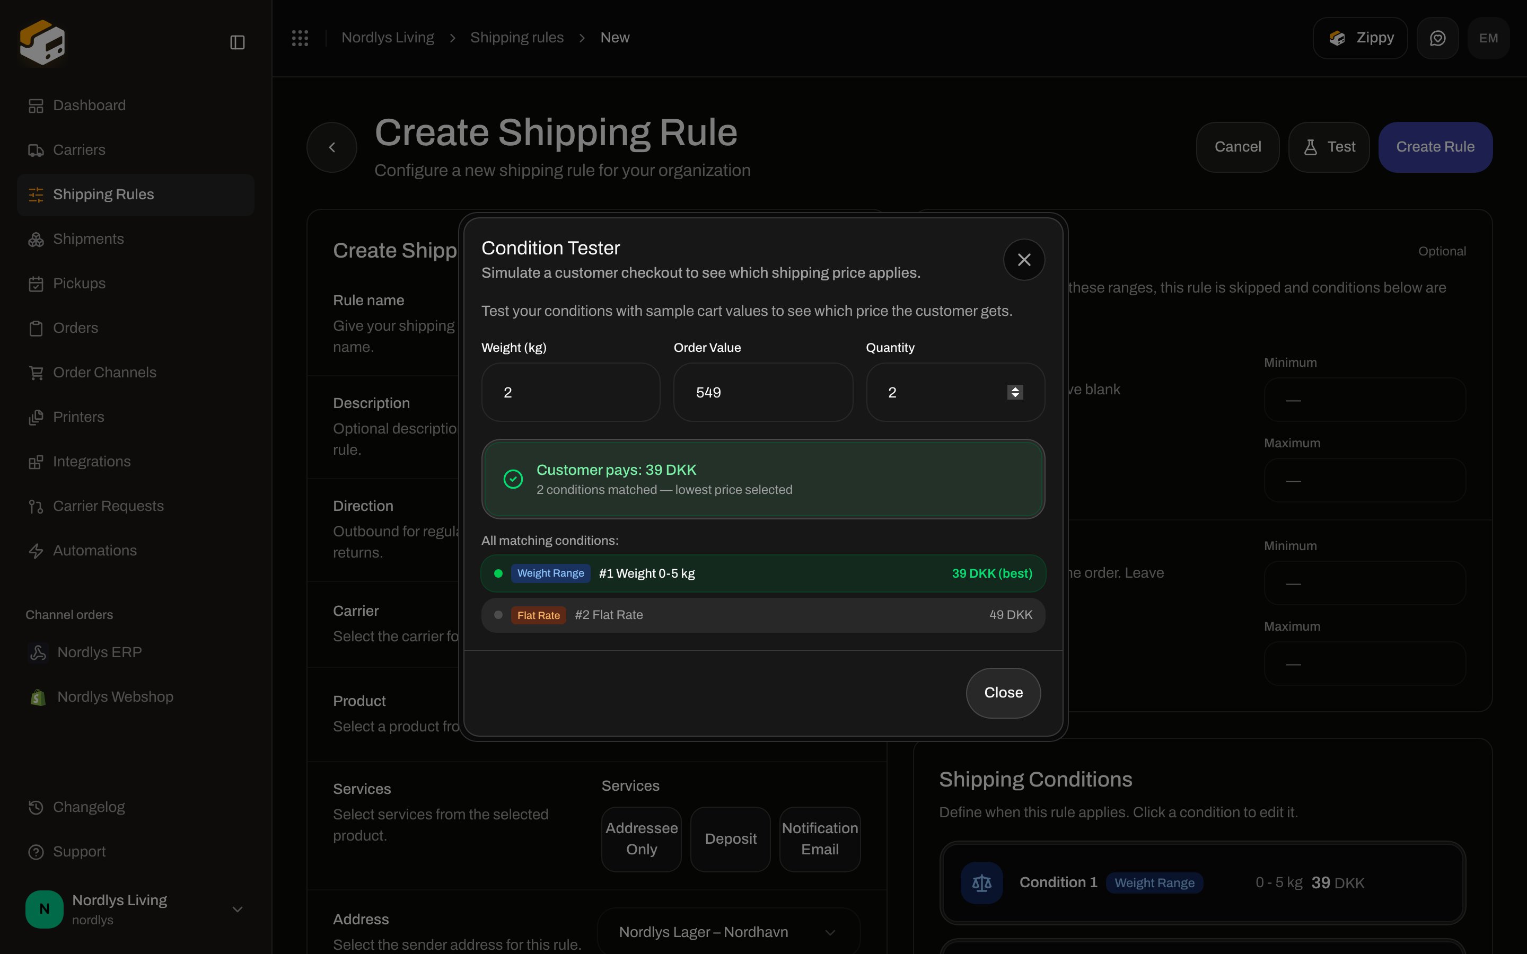Go to Shipping rules breadcrumb
1527x954 pixels.
tap(517, 38)
